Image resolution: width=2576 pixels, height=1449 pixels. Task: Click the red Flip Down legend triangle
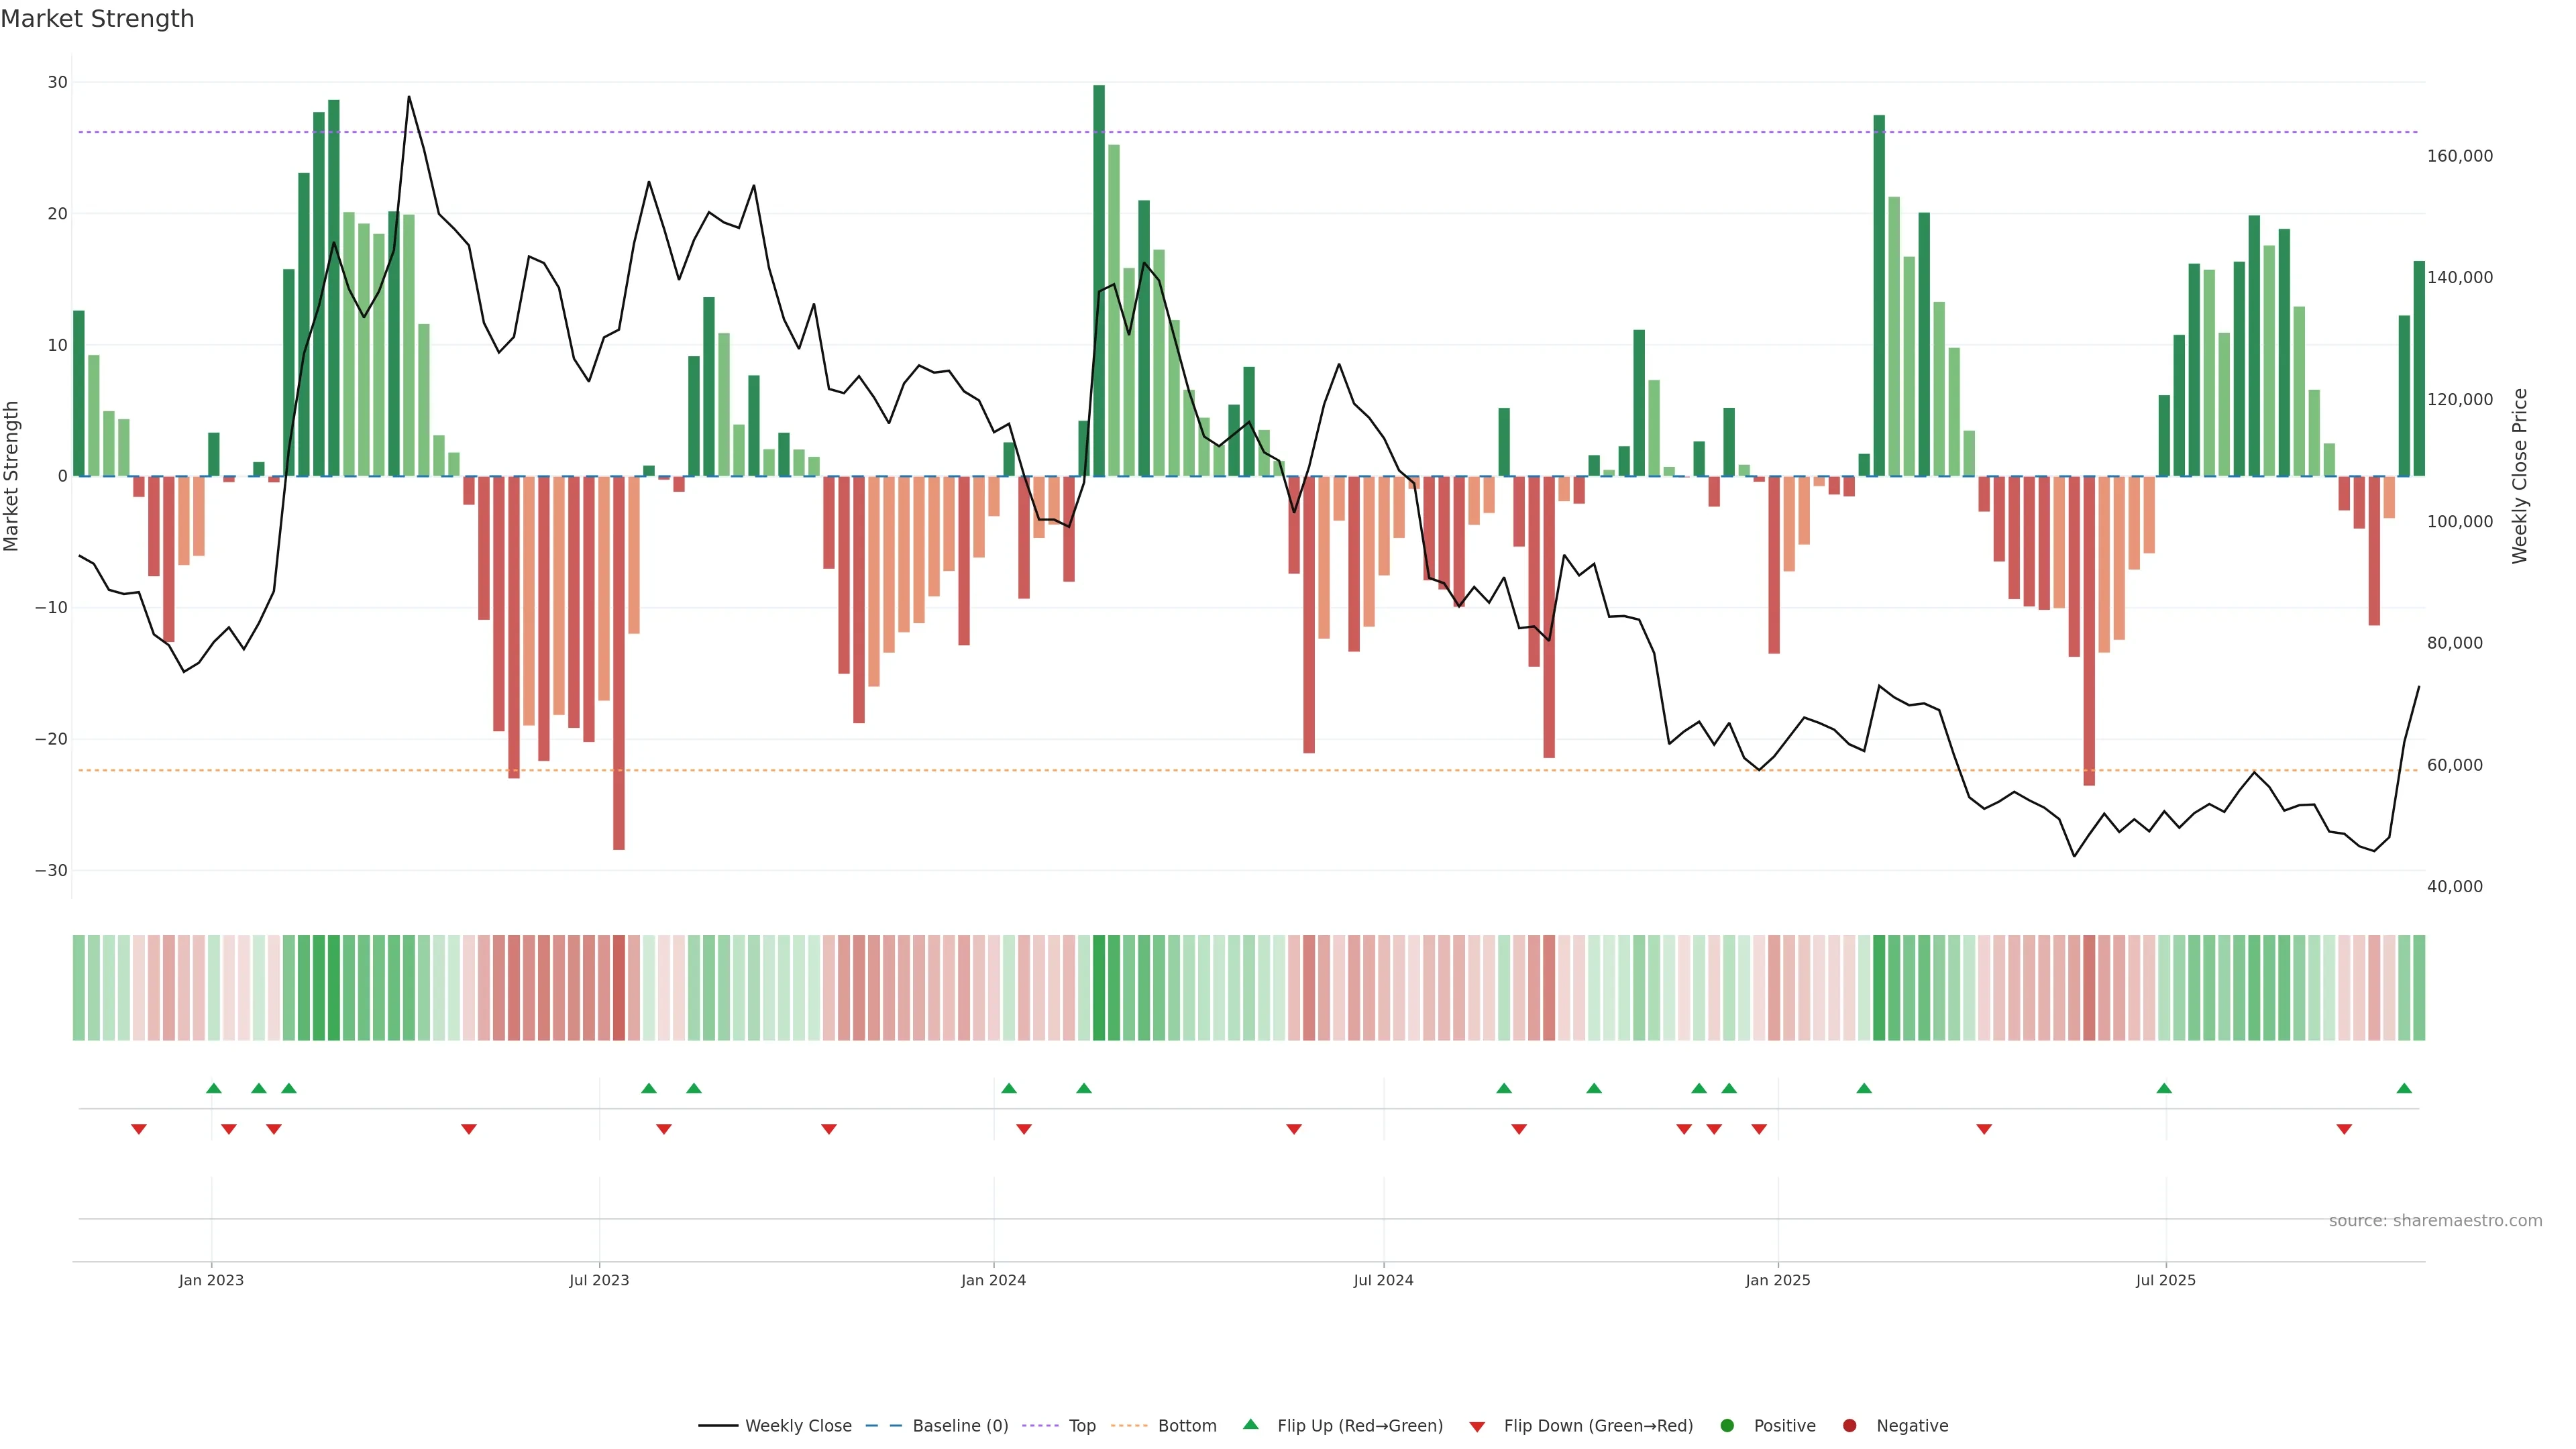tap(1477, 1426)
